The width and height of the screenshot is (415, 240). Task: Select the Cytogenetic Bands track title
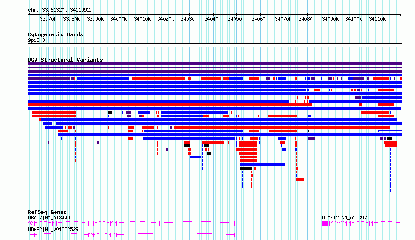(55, 34)
